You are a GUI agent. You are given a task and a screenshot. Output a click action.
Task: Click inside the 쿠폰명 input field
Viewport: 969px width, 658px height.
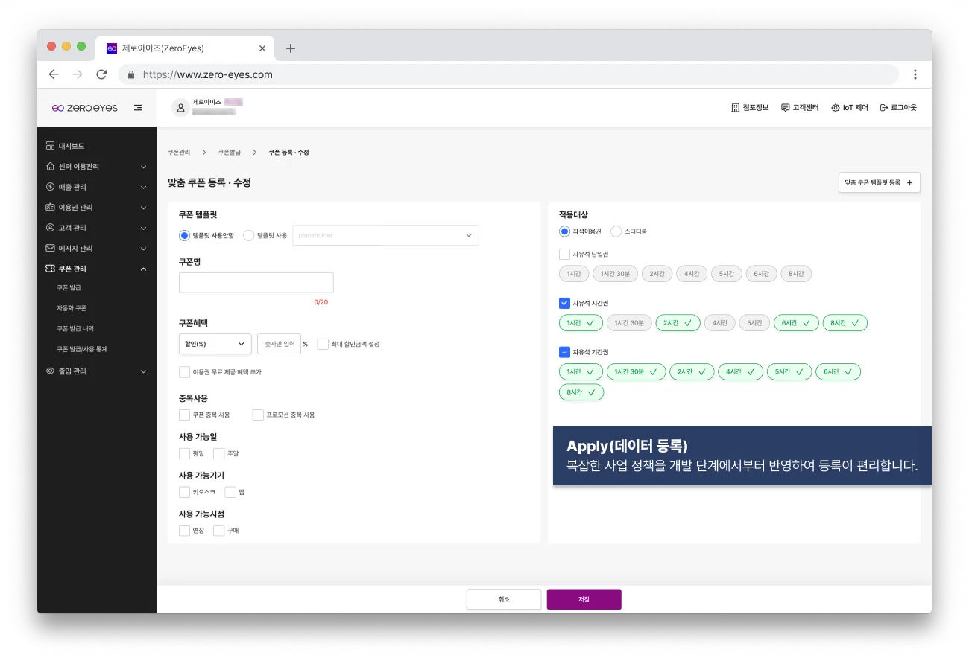(256, 282)
